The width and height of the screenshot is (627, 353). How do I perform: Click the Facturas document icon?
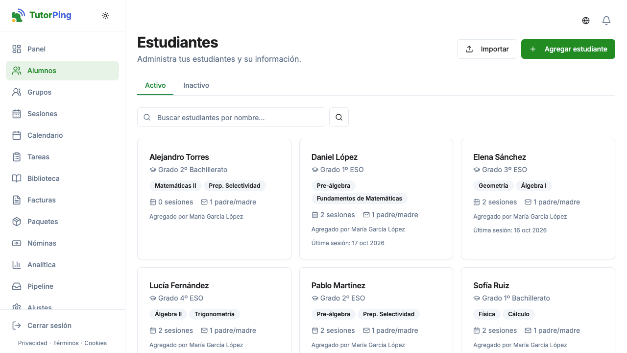[x=17, y=200]
